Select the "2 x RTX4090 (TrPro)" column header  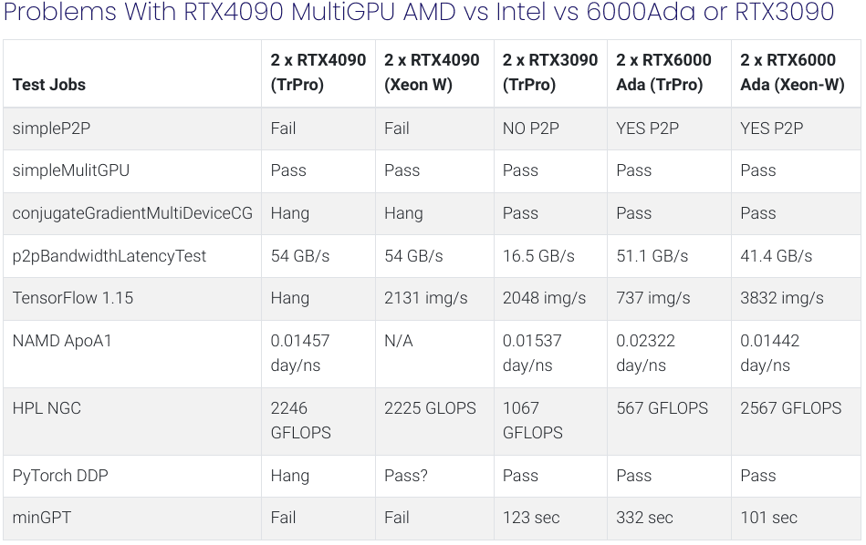coord(318,72)
